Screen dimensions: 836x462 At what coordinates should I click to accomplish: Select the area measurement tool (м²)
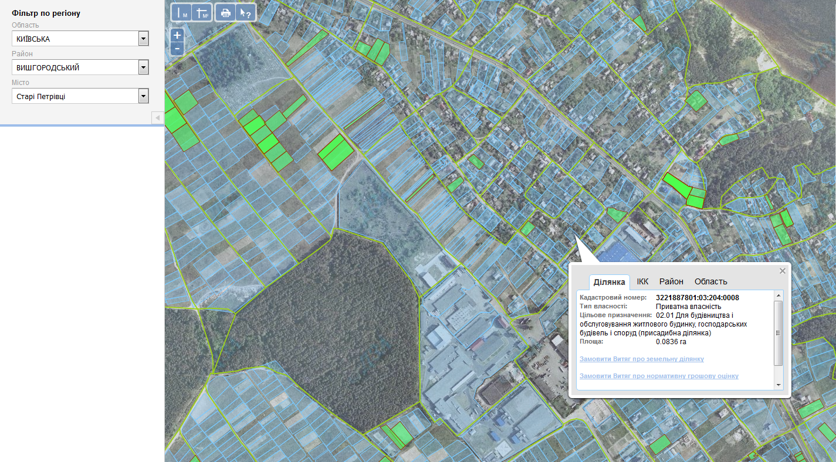[x=202, y=12]
